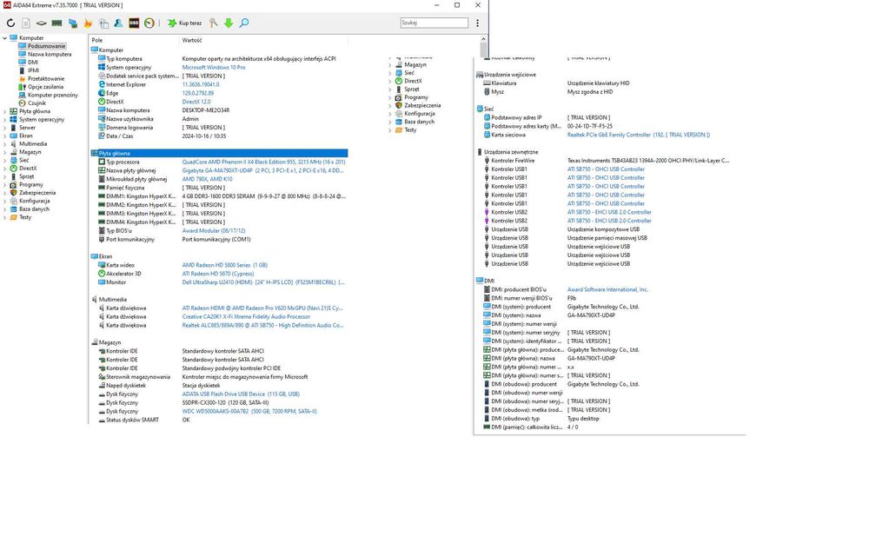This screenshot has width=869, height=543.
Task: Expand the Ekran node in left tree
Action: 5,136
